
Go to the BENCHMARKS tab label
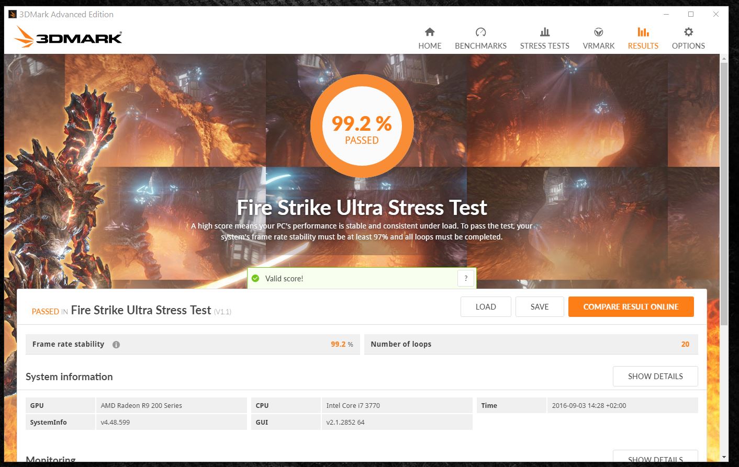pyautogui.click(x=480, y=46)
